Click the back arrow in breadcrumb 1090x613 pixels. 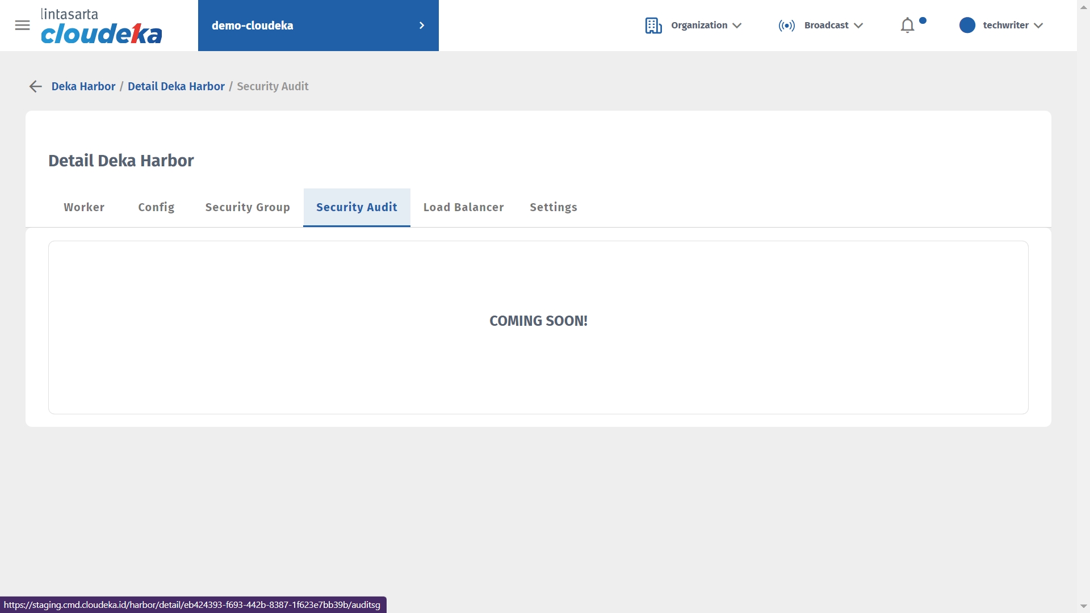coord(35,86)
